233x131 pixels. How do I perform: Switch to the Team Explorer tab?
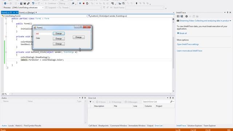click(x=210, y=126)
